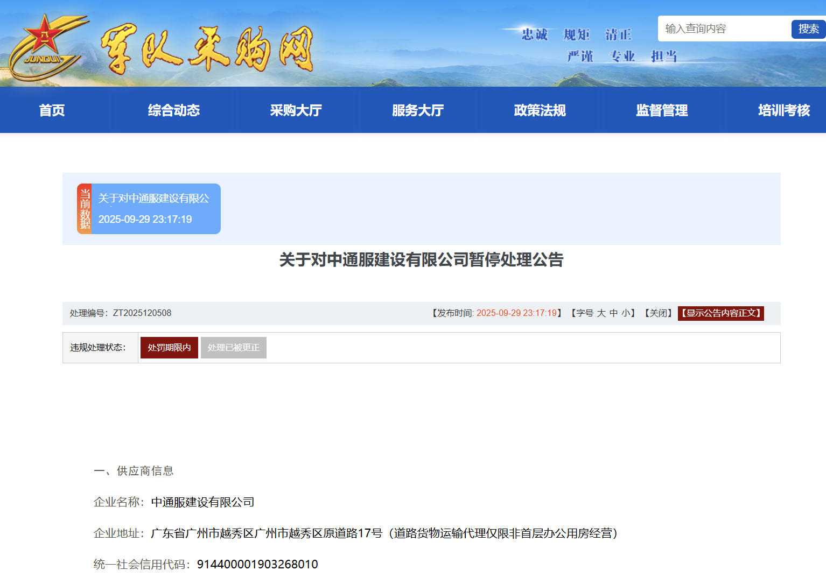Click the 关闭 close link
The height and width of the screenshot is (577, 826).
point(658,313)
